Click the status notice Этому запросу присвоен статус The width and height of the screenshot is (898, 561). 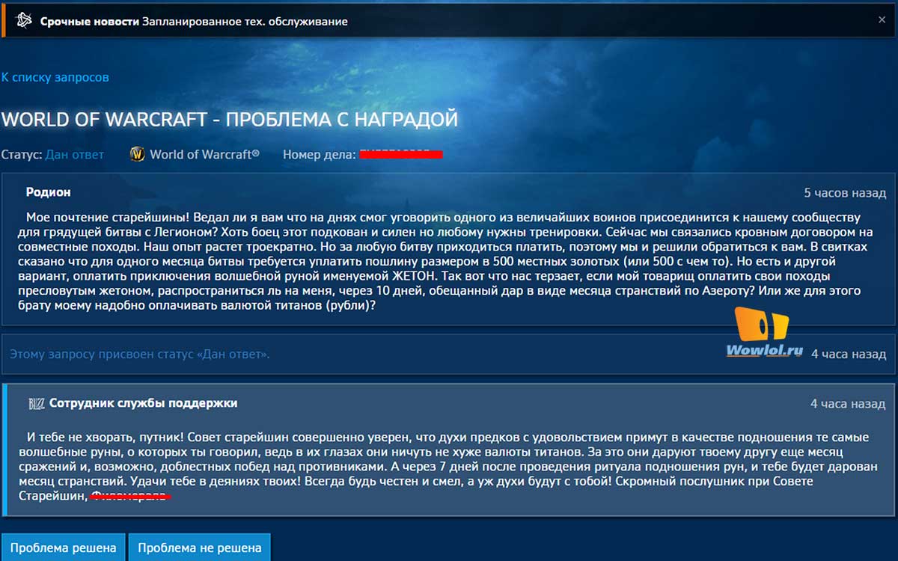[x=139, y=354]
